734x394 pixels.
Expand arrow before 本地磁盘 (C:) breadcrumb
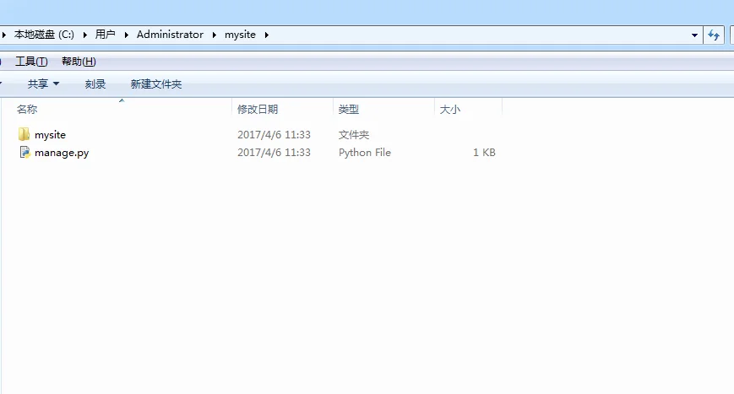point(3,35)
